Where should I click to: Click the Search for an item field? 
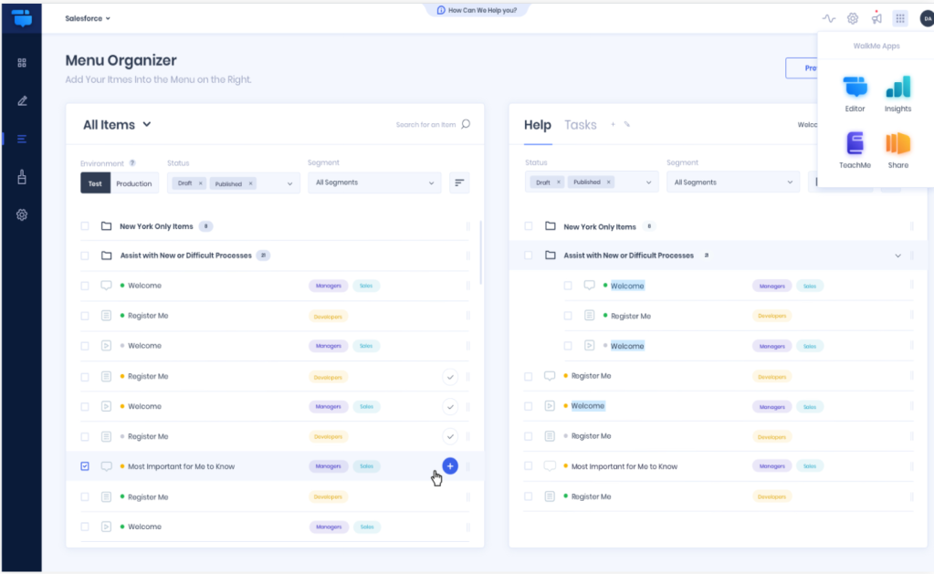coord(427,125)
